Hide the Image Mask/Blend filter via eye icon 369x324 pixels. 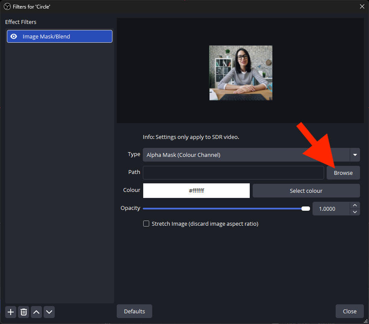click(14, 36)
